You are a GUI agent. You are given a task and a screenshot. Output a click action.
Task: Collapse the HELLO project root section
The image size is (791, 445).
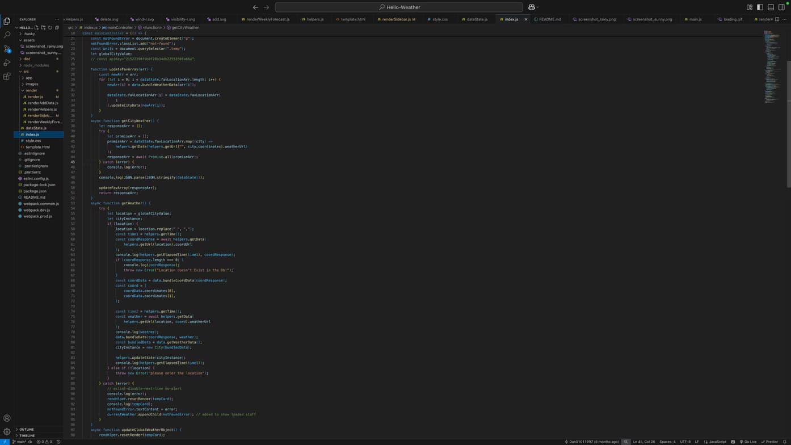click(x=25, y=27)
